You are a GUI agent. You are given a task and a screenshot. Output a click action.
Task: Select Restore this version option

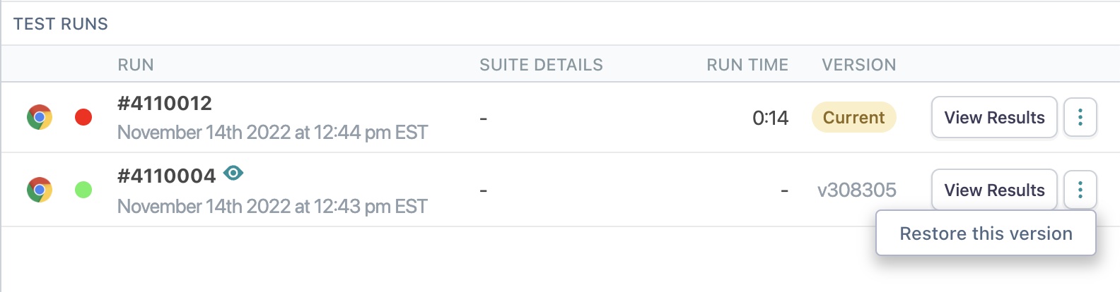pyautogui.click(x=986, y=233)
